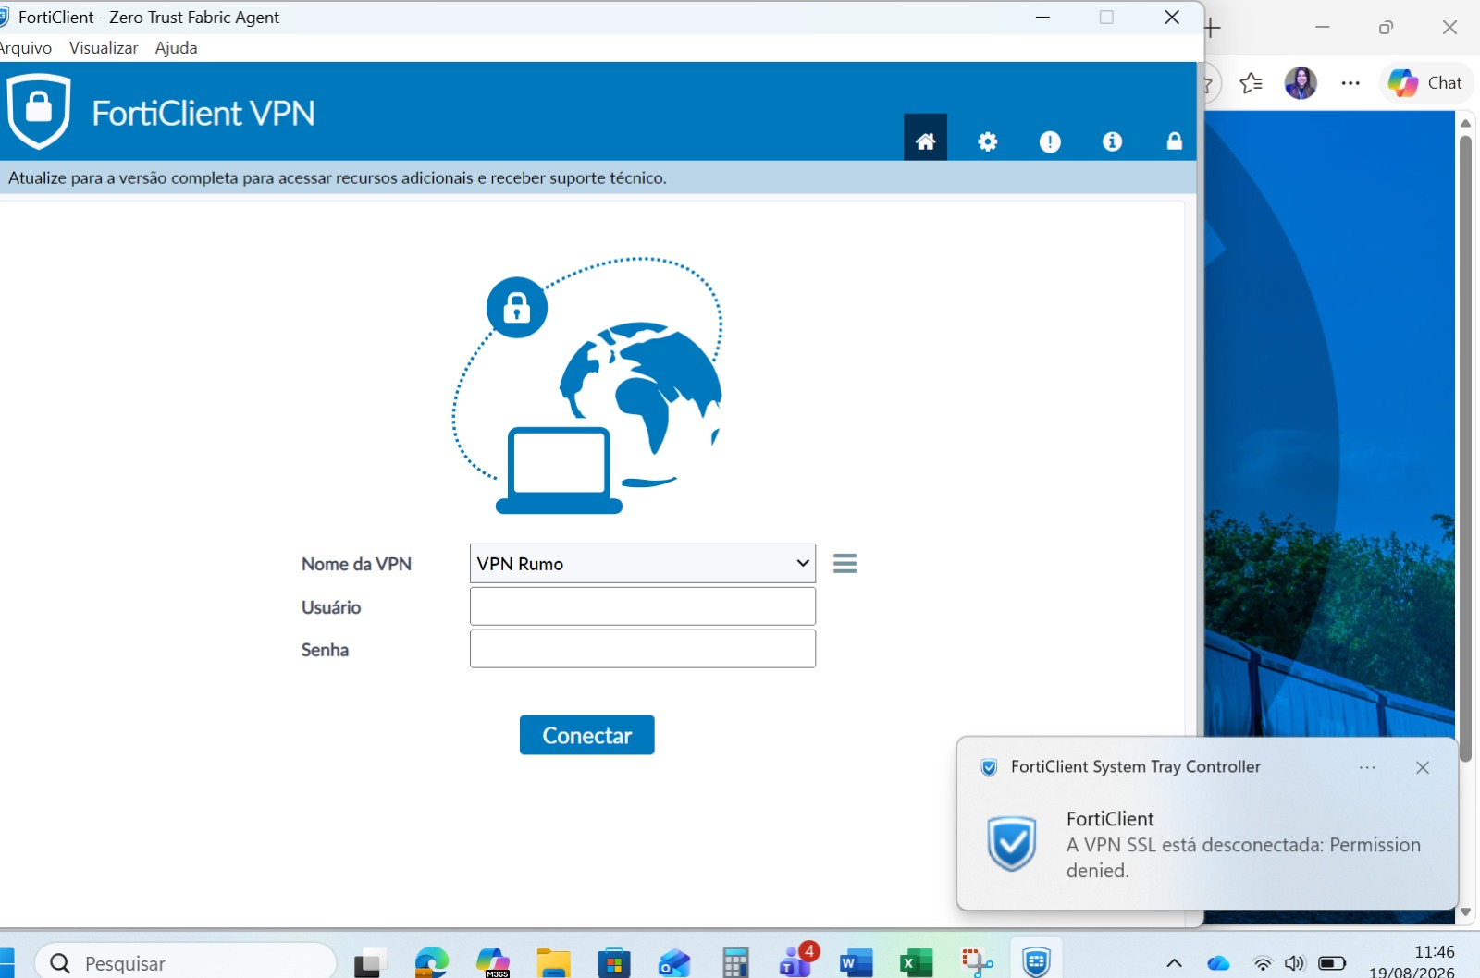
Task: Open the Arquivo menu
Action: (25, 48)
